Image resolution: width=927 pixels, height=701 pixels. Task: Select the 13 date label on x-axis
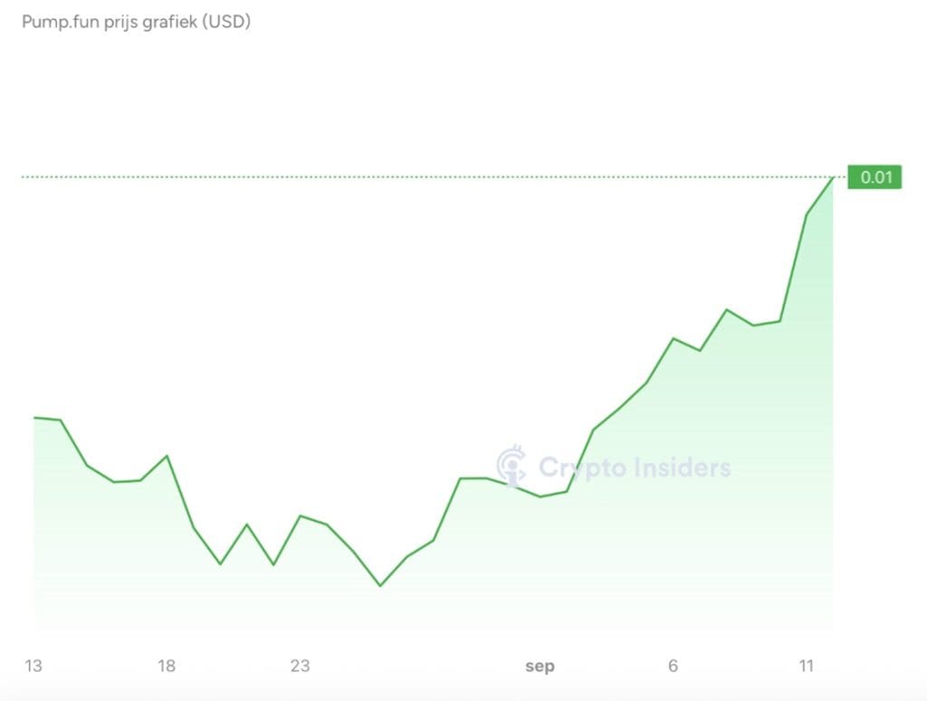click(33, 666)
